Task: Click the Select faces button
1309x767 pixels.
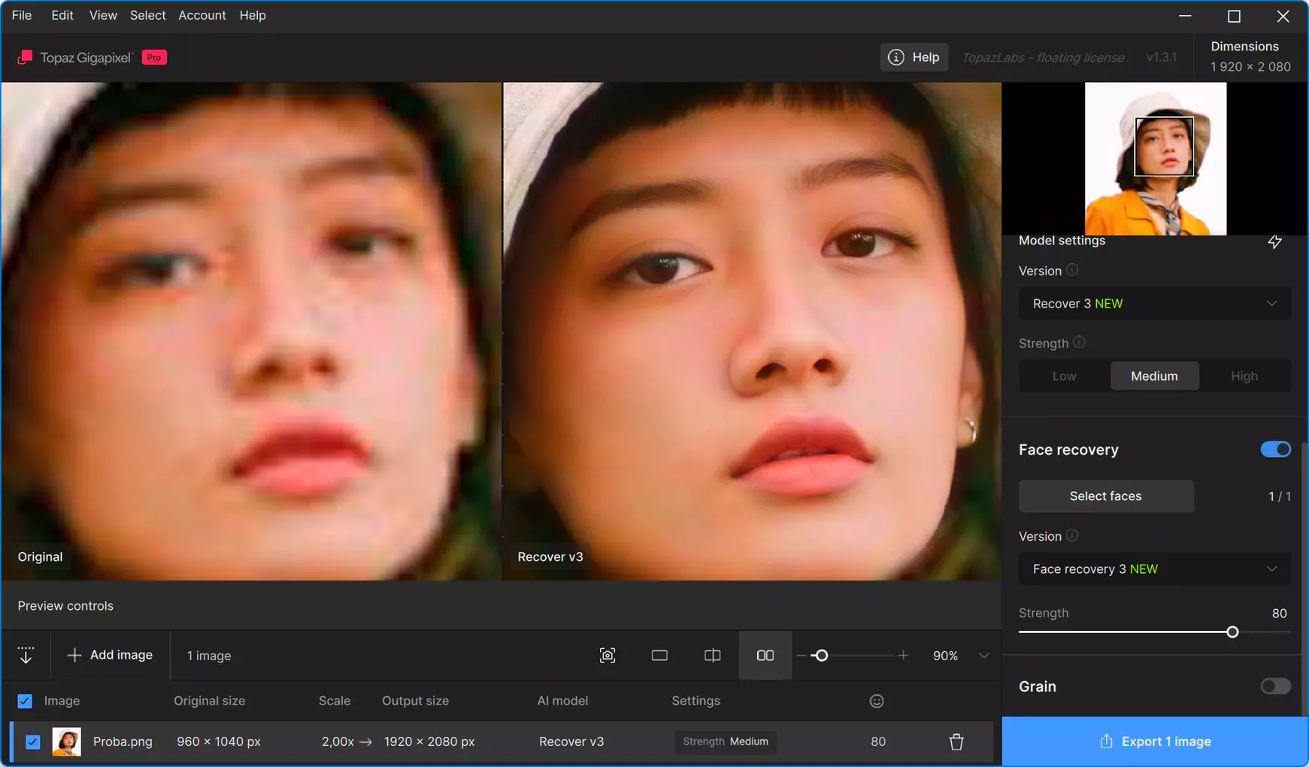Action: pos(1105,496)
